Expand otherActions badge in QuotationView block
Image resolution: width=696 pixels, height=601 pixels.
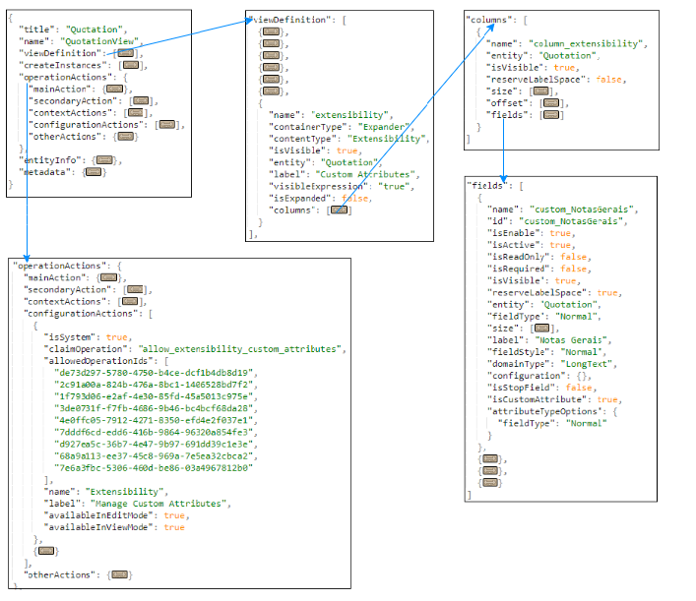click(125, 137)
